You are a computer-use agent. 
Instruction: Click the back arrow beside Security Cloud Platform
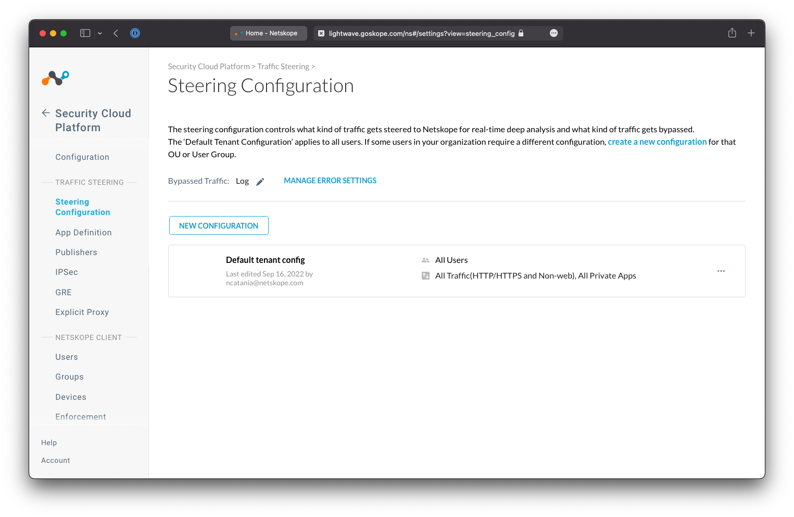point(46,113)
